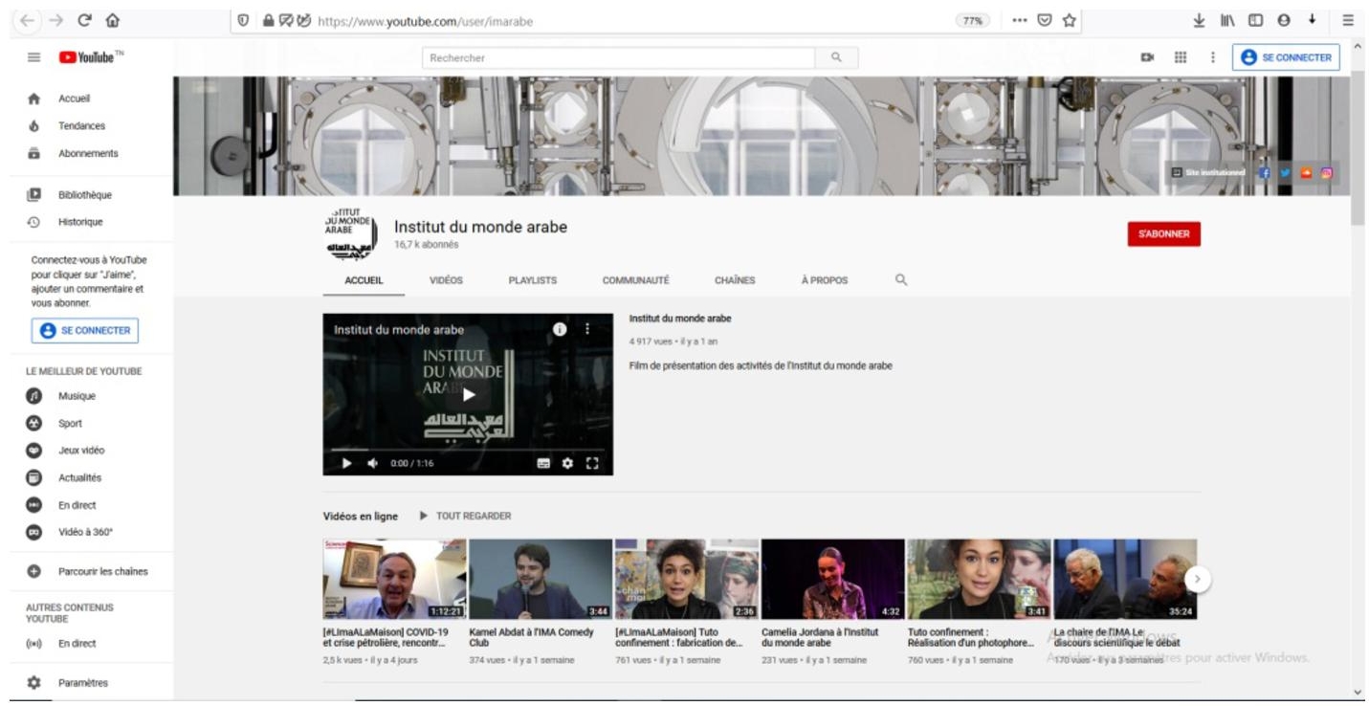Open Paramètres in the sidebar
The image size is (1369, 706).
[x=82, y=683]
